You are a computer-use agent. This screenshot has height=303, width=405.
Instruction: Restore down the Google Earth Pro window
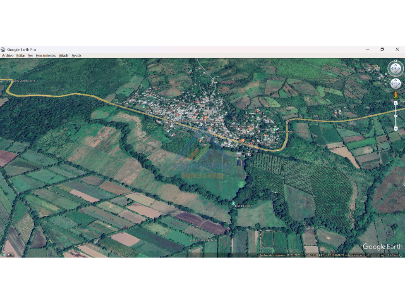382,49
